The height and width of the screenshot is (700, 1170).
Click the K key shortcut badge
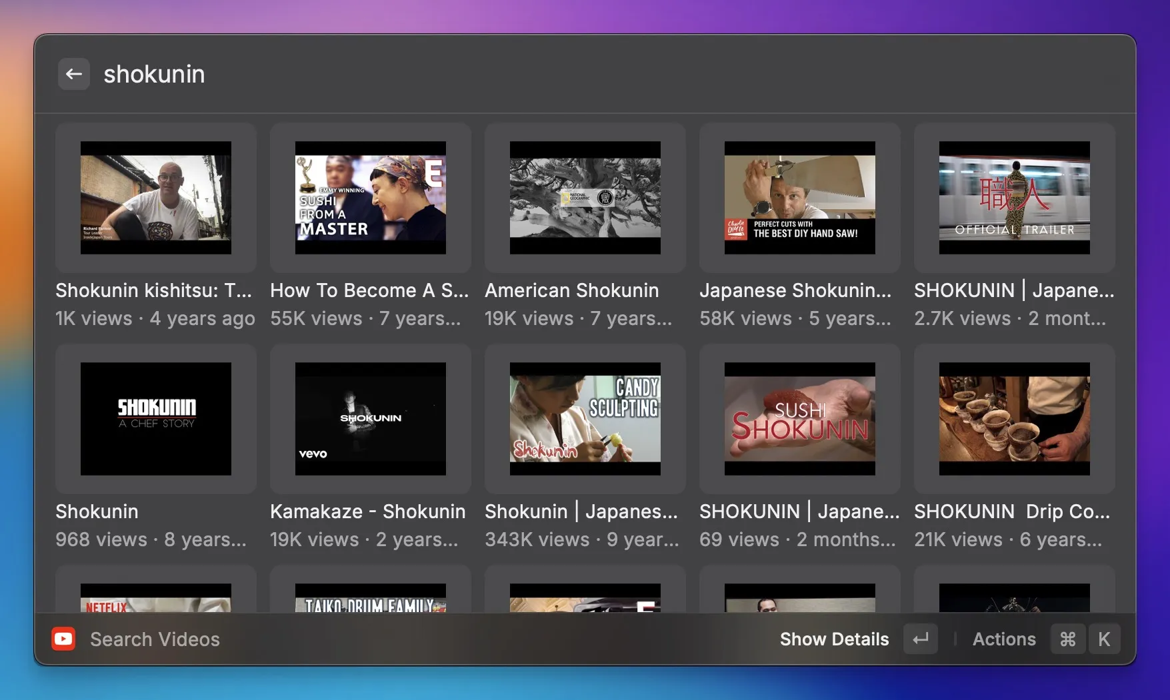1104,639
